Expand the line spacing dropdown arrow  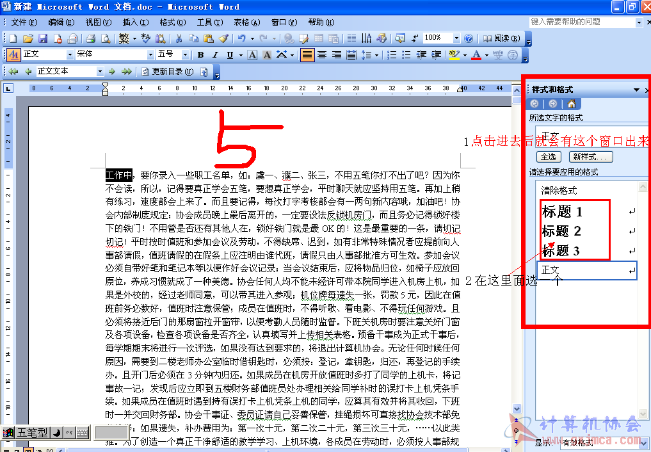click(376, 55)
